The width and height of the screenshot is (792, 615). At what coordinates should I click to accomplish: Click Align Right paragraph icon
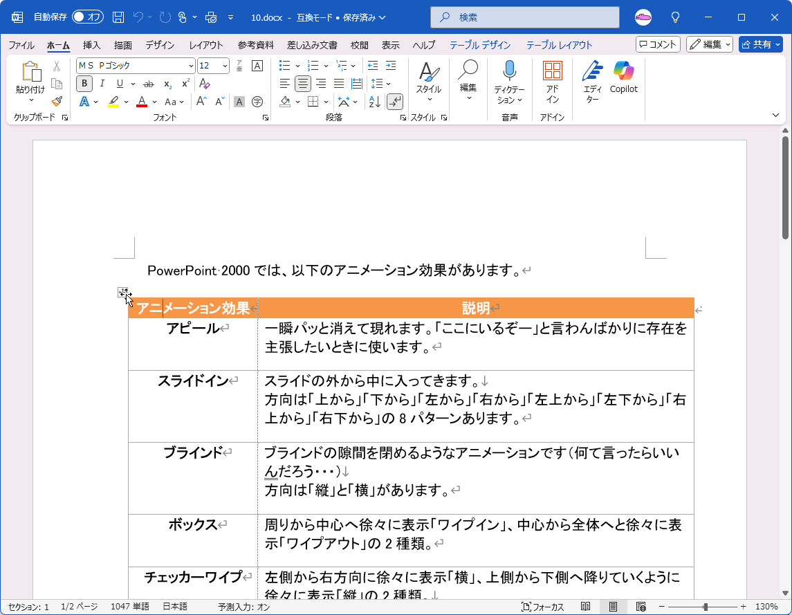click(x=321, y=84)
